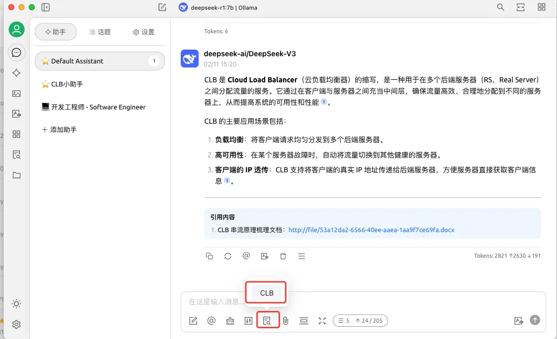Screen dimensions: 557x339
Task: Open the chat bubble sidebar icon
Action: coord(16,53)
